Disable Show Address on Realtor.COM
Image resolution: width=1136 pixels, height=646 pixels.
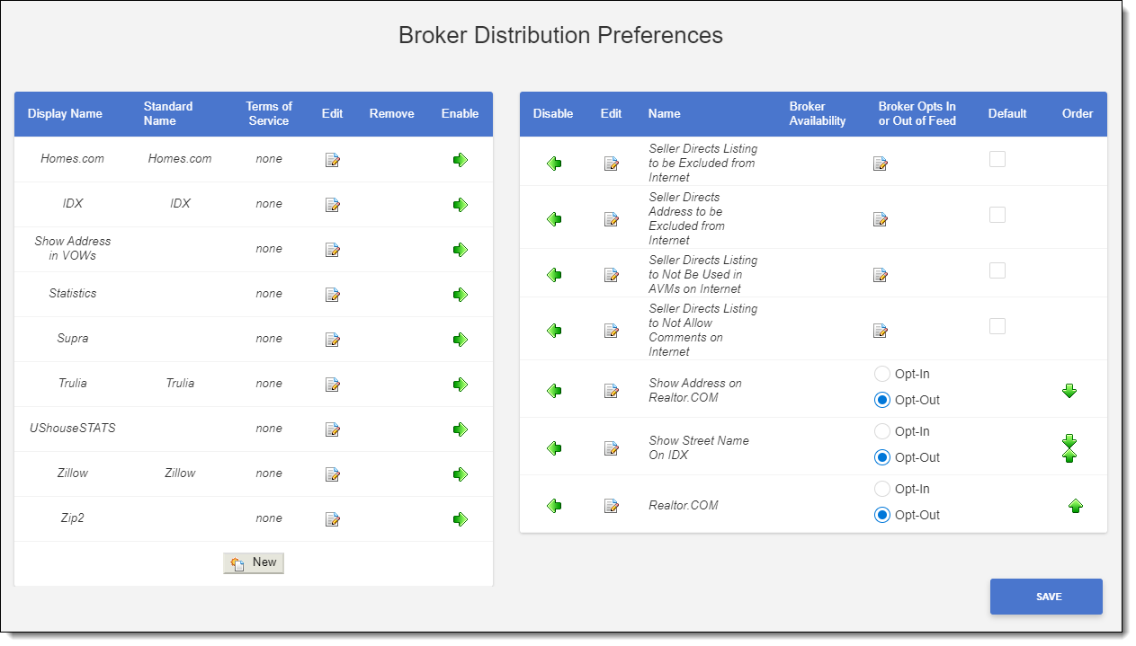tap(554, 391)
